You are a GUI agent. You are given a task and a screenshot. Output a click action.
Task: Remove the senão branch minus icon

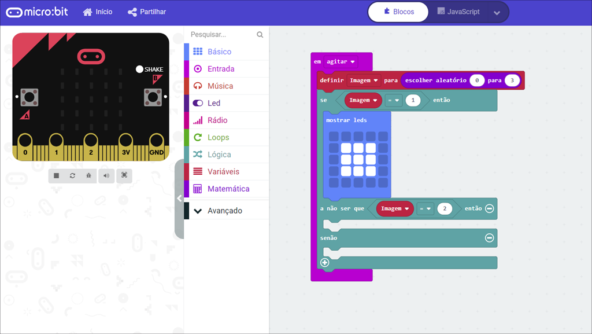coord(489,238)
